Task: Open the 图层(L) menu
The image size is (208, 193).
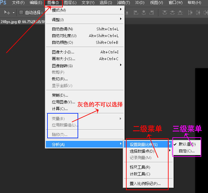Action: click(x=70, y=3)
